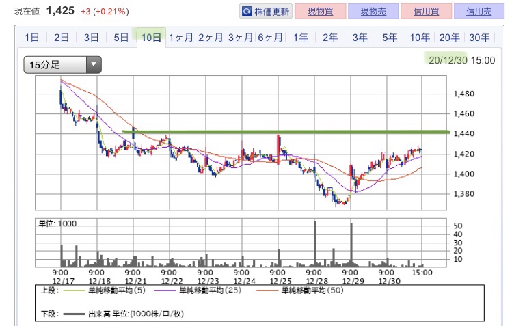This screenshot has width=512, height=326.
Task: Switch to the 3日 chart tab
Action: (x=92, y=38)
